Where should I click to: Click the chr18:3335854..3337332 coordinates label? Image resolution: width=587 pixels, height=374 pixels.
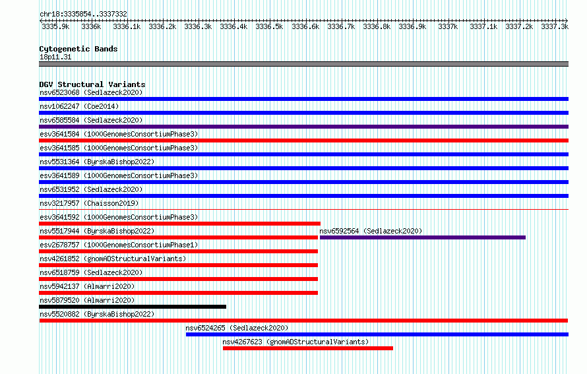click(x=84, y=15)
